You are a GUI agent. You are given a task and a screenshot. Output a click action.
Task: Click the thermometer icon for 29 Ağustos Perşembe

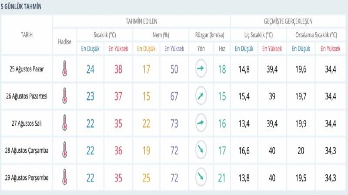[65, 177]
